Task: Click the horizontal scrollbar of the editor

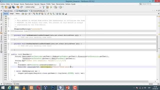Action: tap(80, 81)
